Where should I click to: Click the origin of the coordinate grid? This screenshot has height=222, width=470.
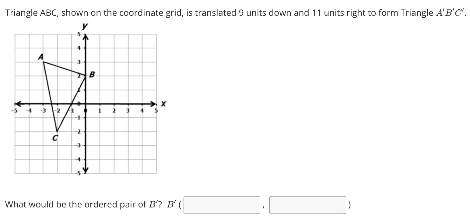pyautogui.click(x=85, y=104)
